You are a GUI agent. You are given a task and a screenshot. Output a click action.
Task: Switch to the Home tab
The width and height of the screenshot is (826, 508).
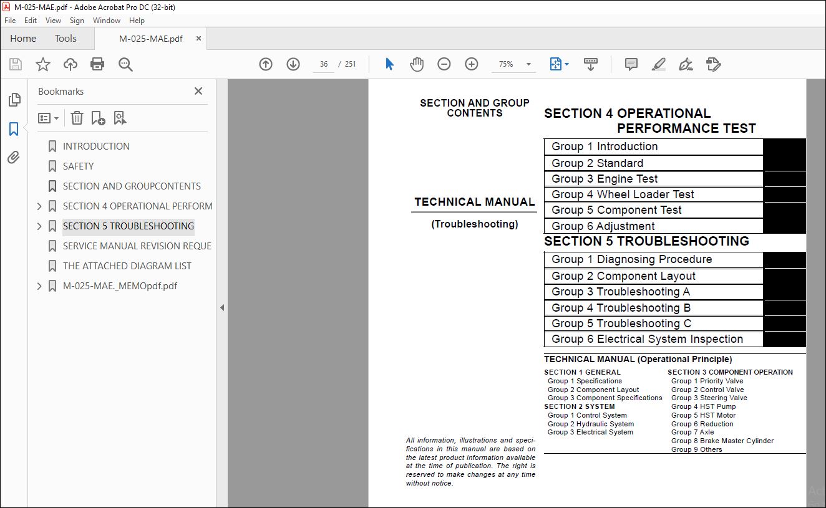click(x=23, y=39)
